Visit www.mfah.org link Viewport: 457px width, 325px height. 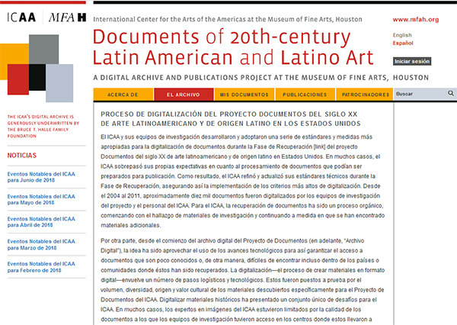tap(416, 20)
